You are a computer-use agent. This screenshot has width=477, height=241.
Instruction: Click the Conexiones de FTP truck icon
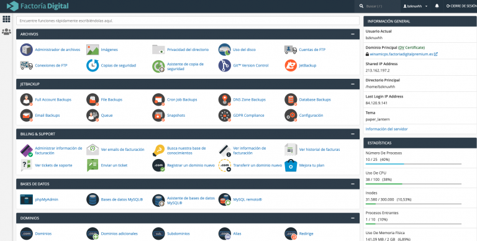27,65
